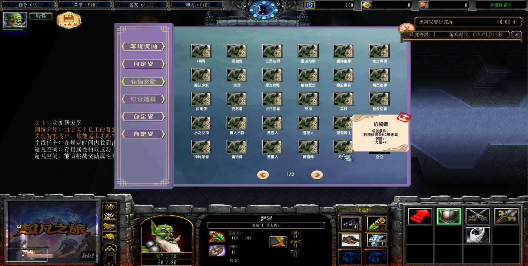Select the white wristwatch ability icon
528x266 pixels.
pos(477,235)
